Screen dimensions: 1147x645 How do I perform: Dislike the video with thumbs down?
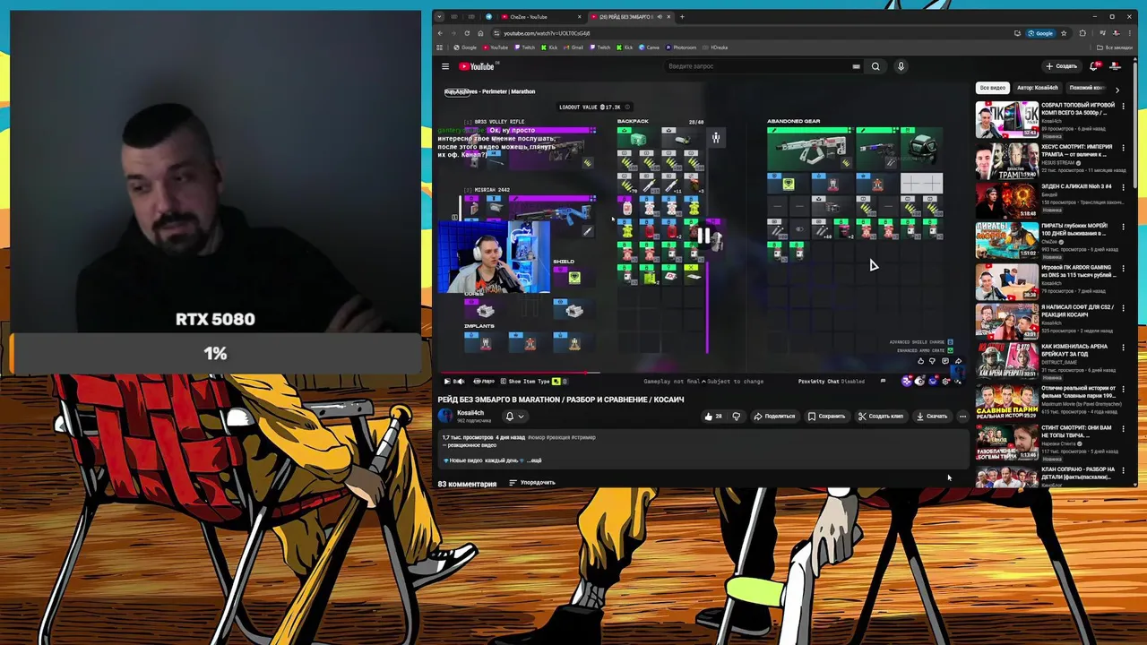click(737, 417)
